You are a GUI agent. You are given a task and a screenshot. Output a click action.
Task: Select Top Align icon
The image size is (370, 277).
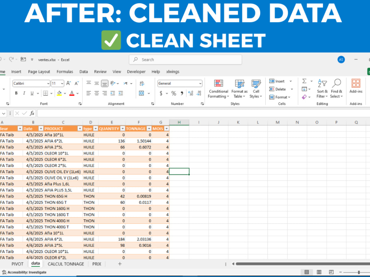89,83
